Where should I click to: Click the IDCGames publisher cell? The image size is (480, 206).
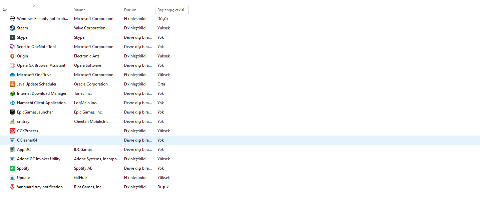83,150
